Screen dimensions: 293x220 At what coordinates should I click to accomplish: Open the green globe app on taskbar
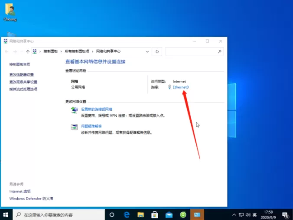pos(183,215)
